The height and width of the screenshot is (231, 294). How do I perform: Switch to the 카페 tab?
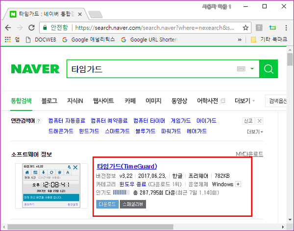pos(130,101)
